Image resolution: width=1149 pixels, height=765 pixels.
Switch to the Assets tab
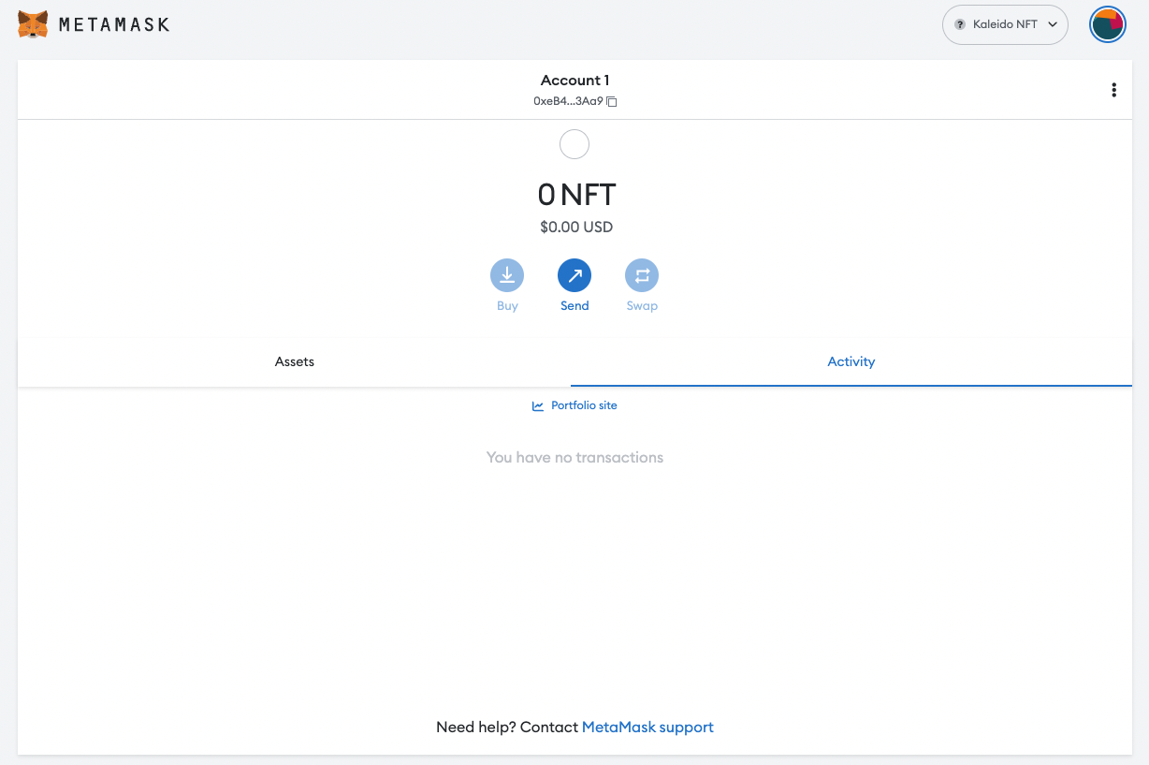[294, 361]
